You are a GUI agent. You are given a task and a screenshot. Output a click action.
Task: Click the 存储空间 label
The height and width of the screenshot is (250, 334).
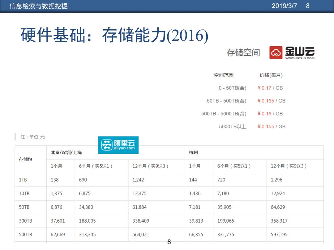click(243, 52)
